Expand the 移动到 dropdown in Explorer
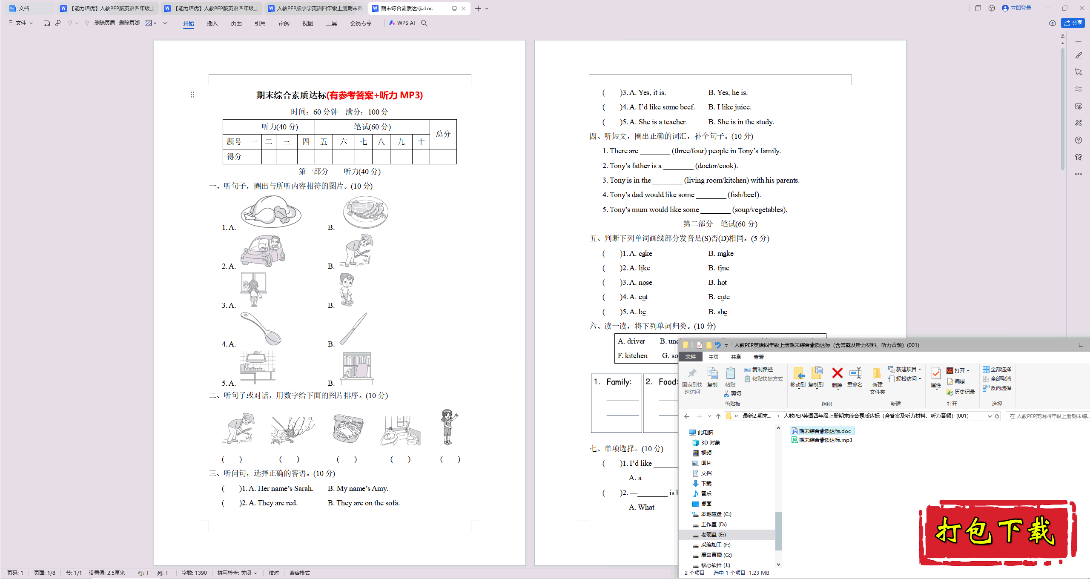The image size is (1090, 579). pos(798,389)
